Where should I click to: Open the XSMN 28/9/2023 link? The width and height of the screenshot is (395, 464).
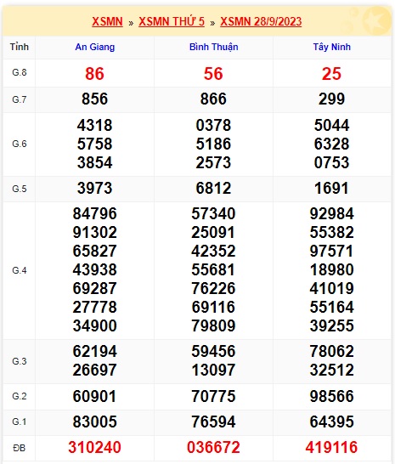pos(261,21)
